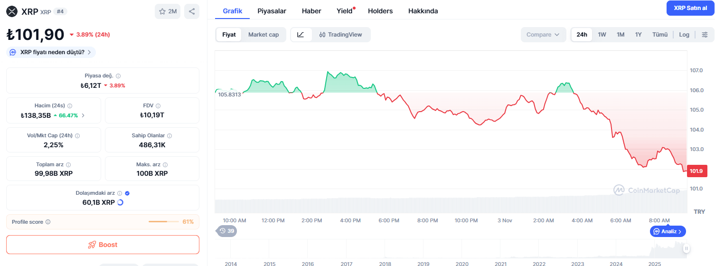This screenshot has width=715, height=266.
Task: Click info icon next to Sahip Olanlar
Action: [170, 135]
